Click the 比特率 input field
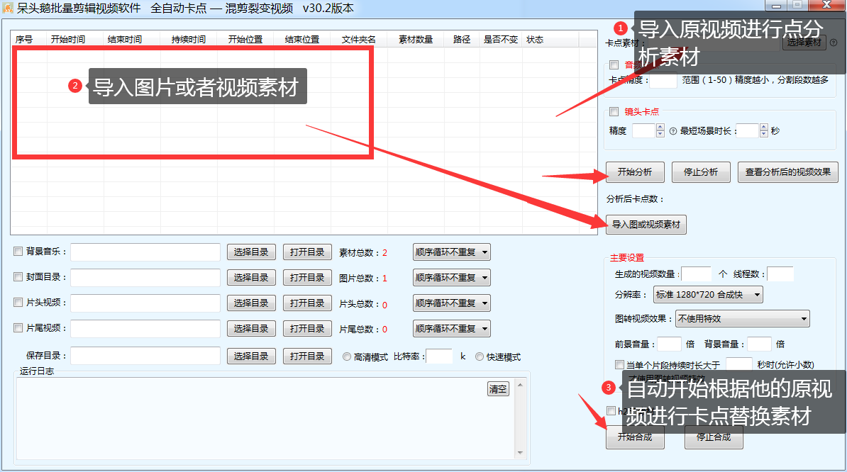847x472 pixels. tap(439, 356)
